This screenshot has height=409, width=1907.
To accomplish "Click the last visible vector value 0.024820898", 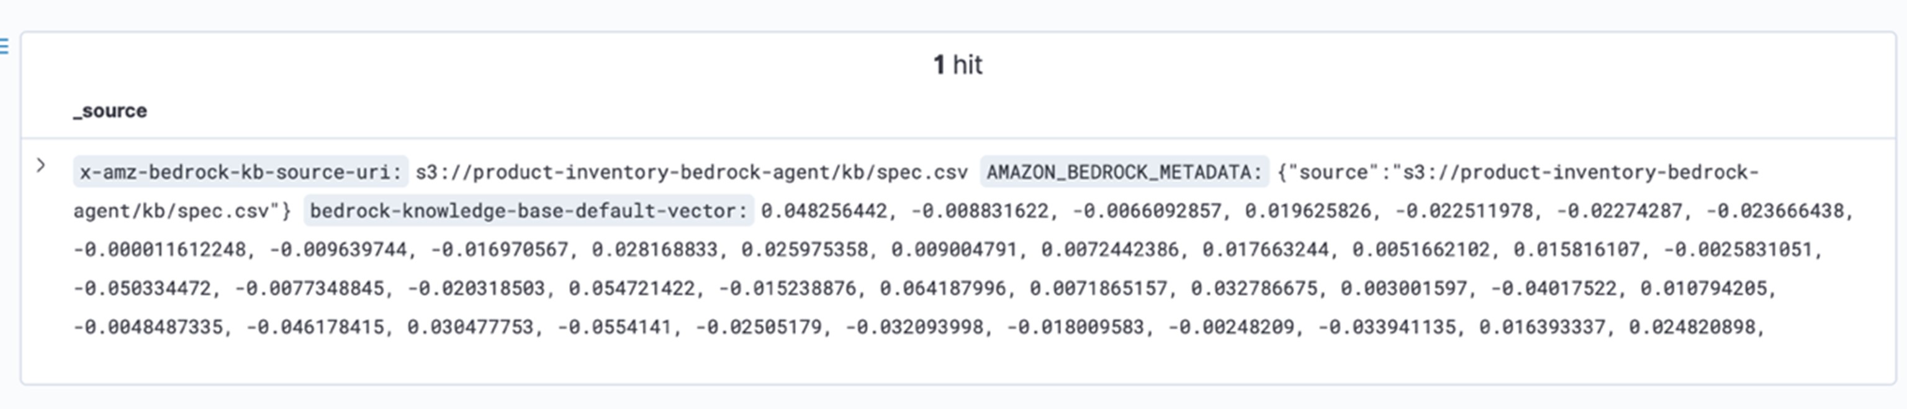I will [1692, 327].
